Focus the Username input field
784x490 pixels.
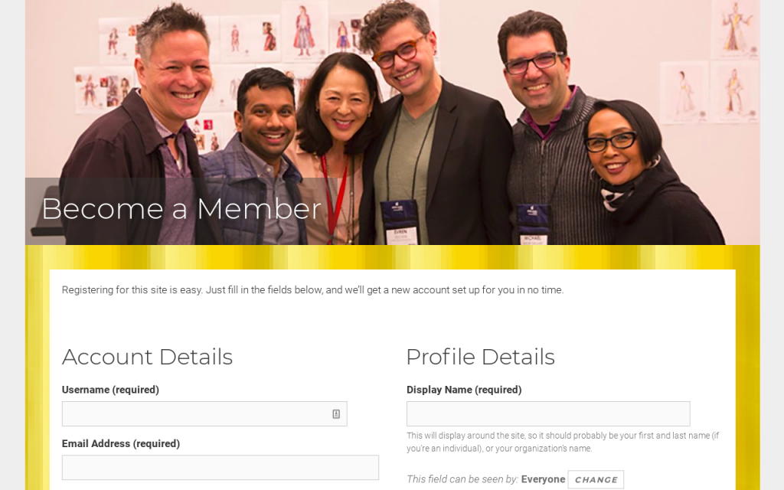204,414
